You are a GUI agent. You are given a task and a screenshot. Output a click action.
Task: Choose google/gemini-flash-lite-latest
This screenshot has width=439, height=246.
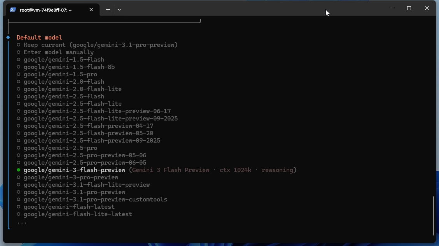point(78,214)
